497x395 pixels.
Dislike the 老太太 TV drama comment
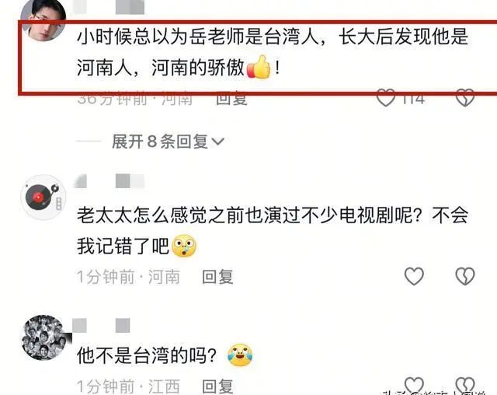[x=465, y=276]
